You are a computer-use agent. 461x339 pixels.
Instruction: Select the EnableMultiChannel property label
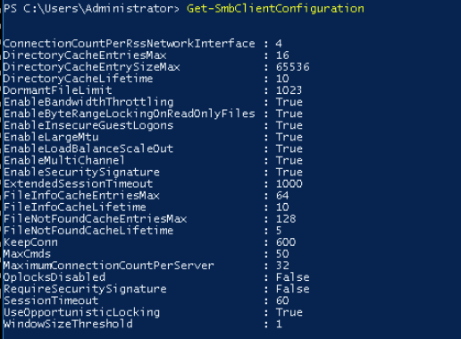(x=64, y=160)
